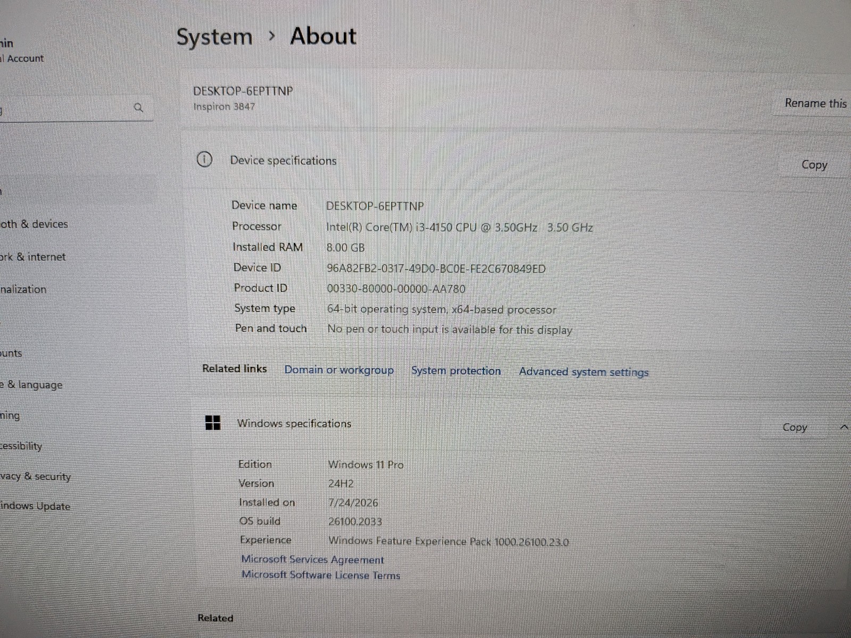Click the Windows logo icon beside Windows specifications

[213, 423]
